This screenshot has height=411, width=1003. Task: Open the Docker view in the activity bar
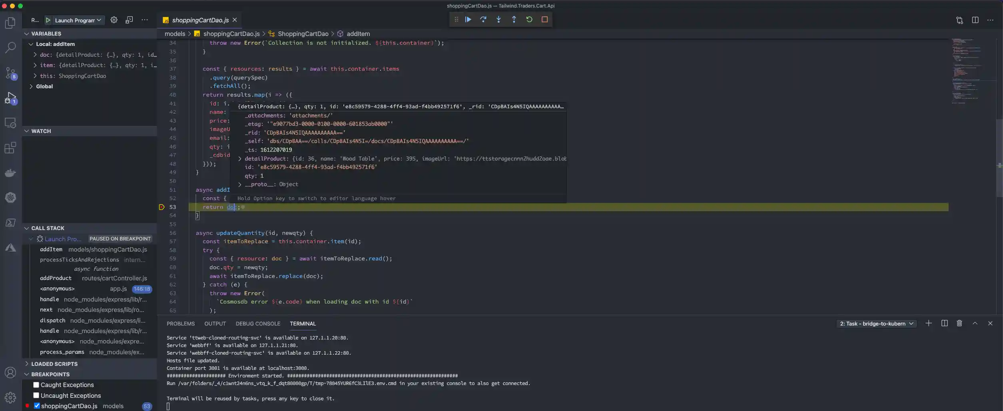[x=10, y=173]
